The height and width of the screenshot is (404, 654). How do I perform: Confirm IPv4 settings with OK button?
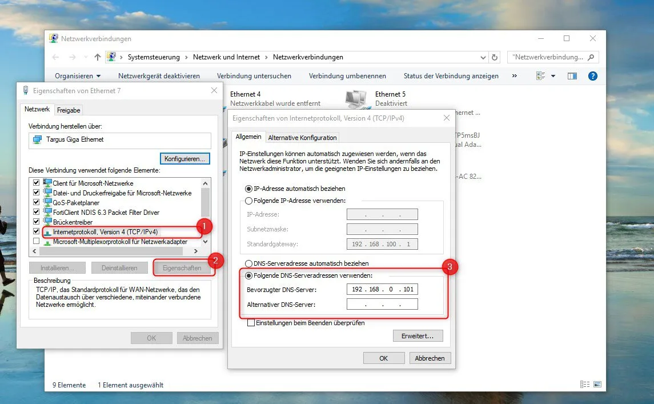[x=384, y=358]
